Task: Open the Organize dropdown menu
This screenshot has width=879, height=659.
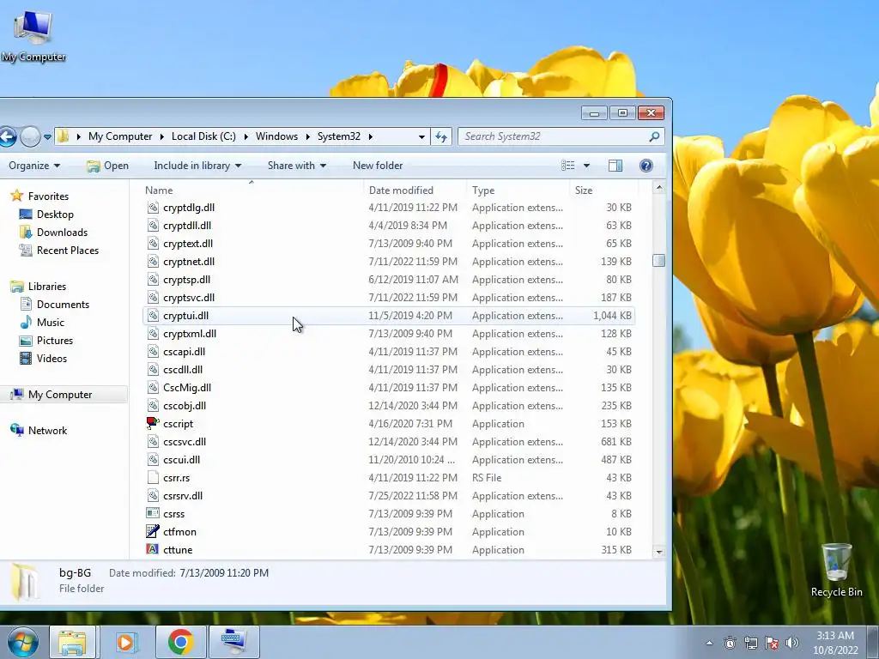Action: (34, 166)
